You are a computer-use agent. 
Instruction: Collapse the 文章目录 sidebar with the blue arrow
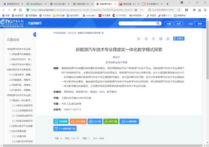tap(35, 35)
